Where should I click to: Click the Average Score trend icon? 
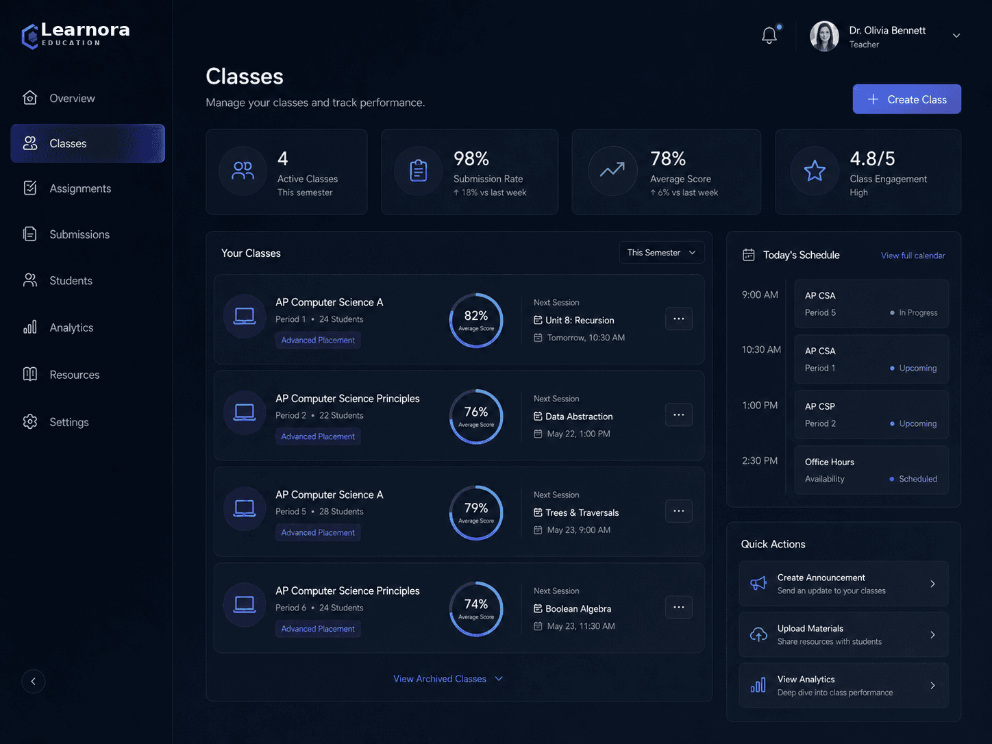coord(612,170)
